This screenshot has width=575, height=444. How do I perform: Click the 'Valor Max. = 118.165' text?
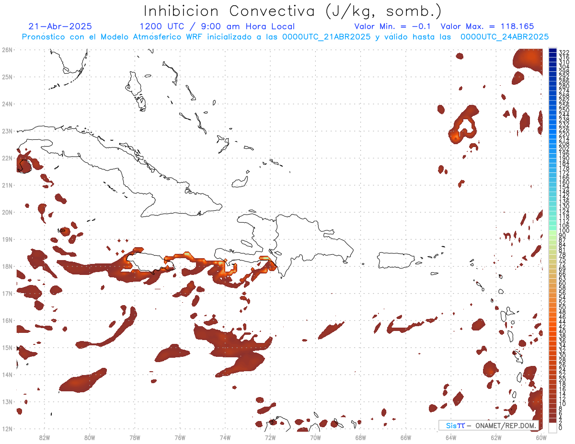pos(487,26)
